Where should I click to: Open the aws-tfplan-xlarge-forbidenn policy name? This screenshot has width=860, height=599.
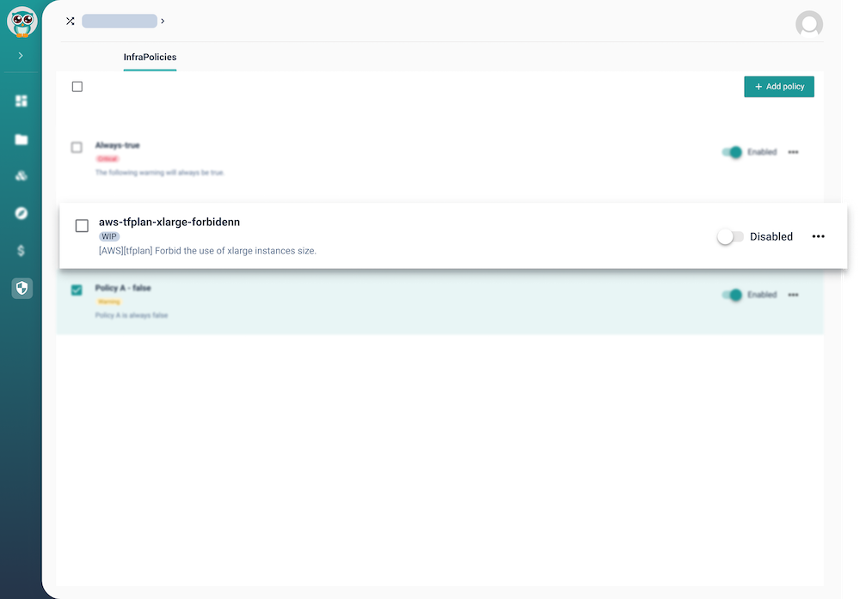tap(169, 222)
